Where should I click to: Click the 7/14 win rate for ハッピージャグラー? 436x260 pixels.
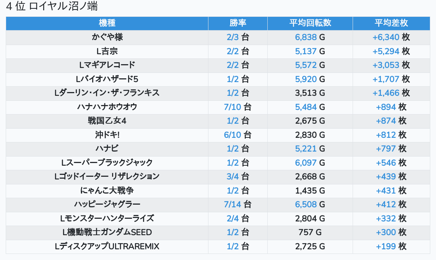(x=233, y=205)
